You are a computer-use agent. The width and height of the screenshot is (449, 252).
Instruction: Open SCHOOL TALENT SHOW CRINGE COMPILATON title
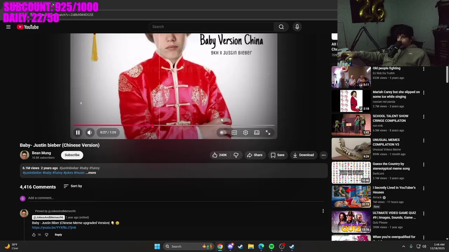[390, 118]
